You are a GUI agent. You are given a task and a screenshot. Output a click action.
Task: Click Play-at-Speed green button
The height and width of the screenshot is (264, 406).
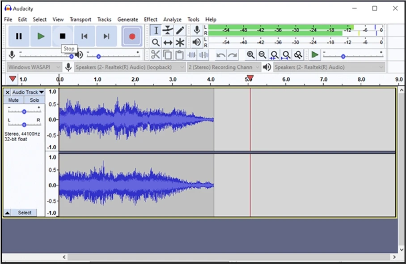[315, 55]
